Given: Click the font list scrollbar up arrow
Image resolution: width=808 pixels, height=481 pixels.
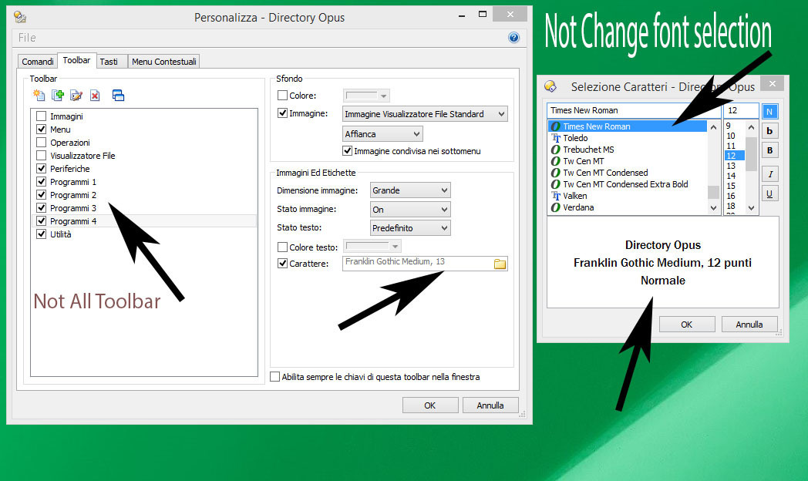Looking at the screenshot, I should [713, 126].
